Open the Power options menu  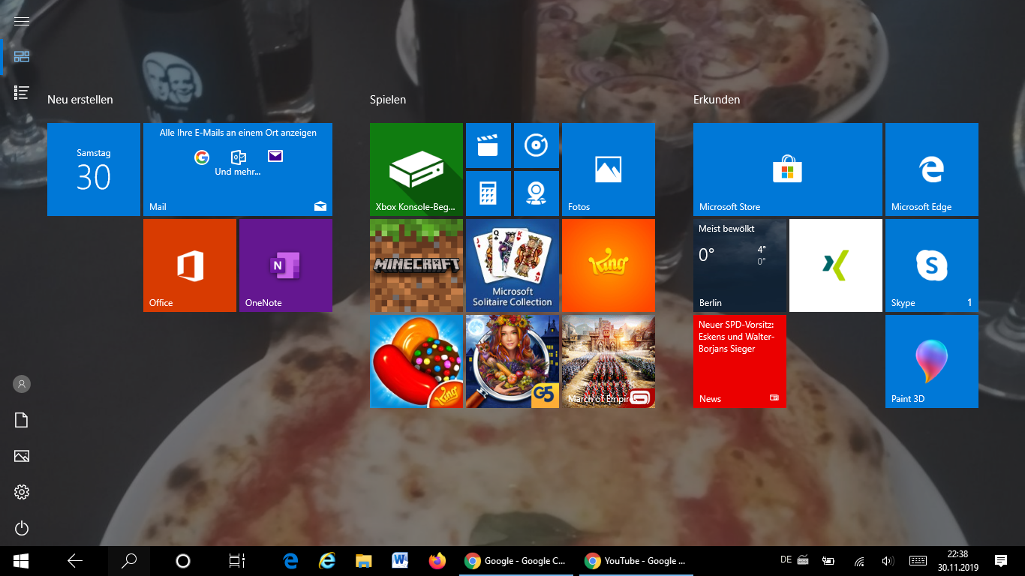coord(22,528)
